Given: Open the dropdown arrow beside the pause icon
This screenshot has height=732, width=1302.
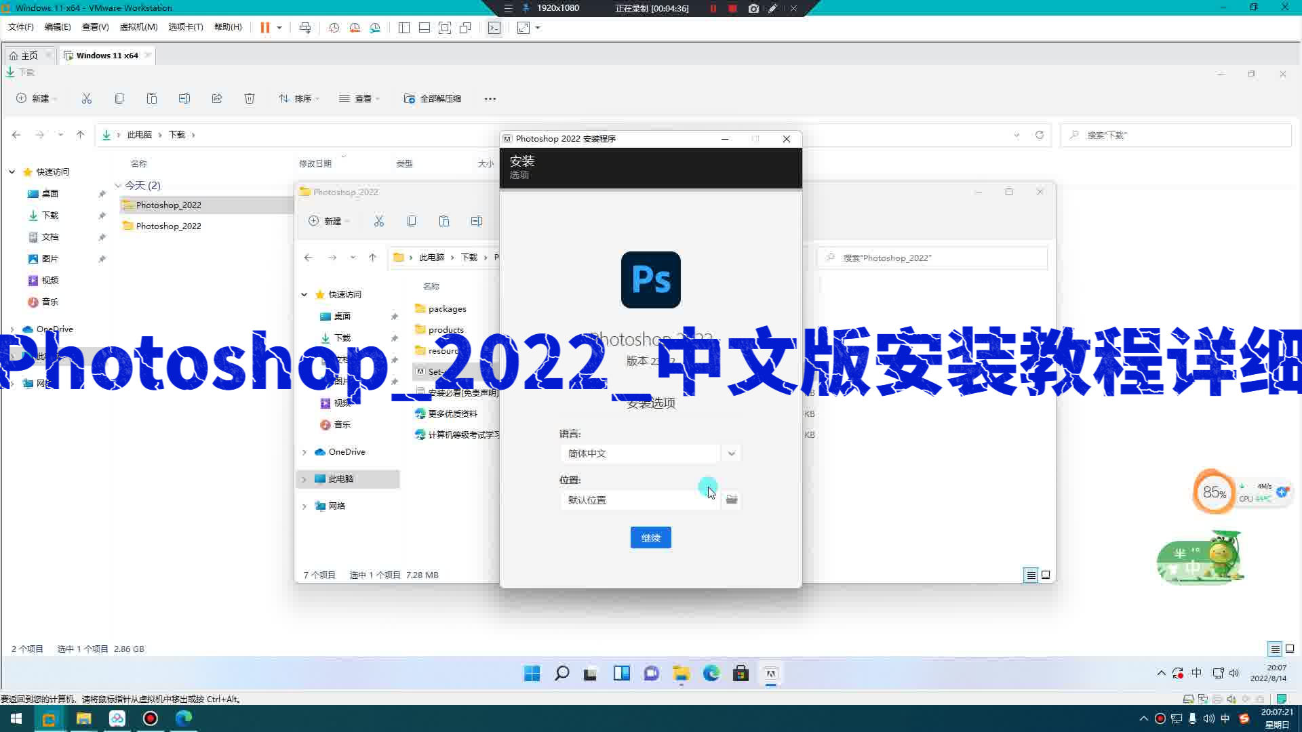Looking at the screenshot, I should pyautogui.click(x=279, y=28).
